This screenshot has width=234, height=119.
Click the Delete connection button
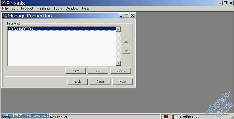[121, 71]
